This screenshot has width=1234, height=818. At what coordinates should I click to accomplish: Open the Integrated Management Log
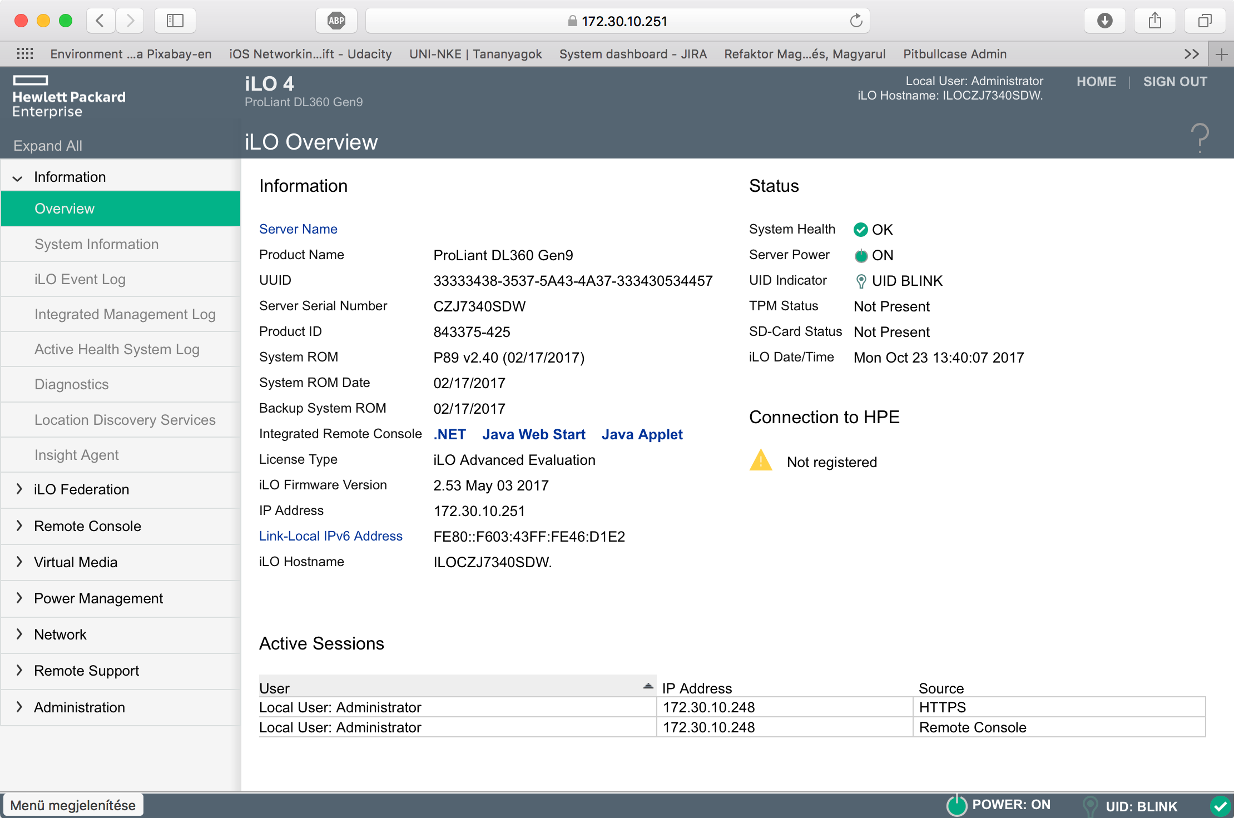[x=121, y=314]
